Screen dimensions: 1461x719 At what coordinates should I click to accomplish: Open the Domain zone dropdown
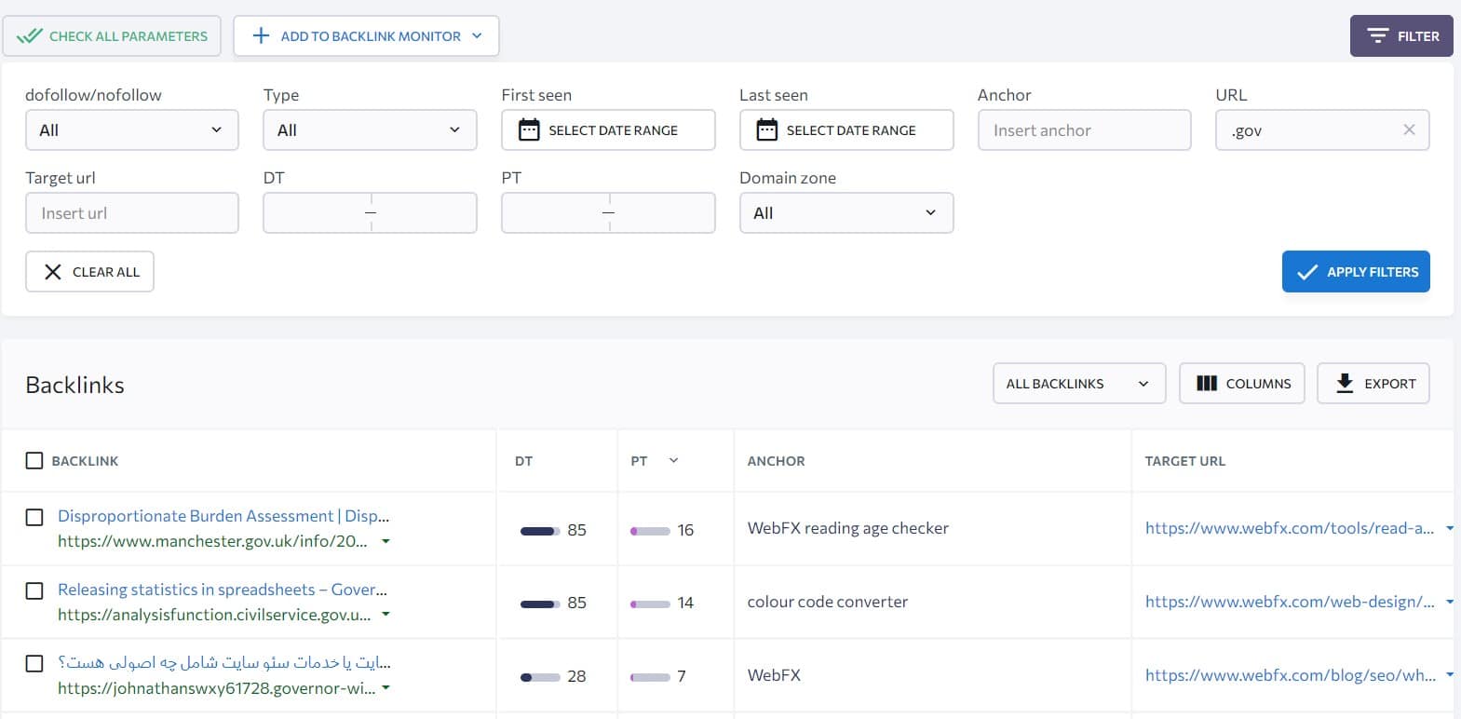pyautogui.click(x=846, y=213)
